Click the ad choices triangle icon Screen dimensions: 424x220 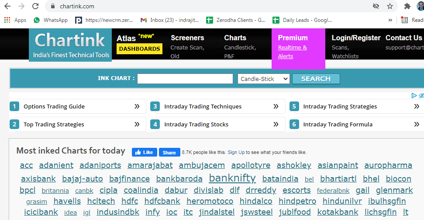414,95
